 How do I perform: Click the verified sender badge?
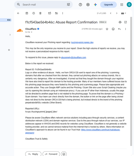38,29
